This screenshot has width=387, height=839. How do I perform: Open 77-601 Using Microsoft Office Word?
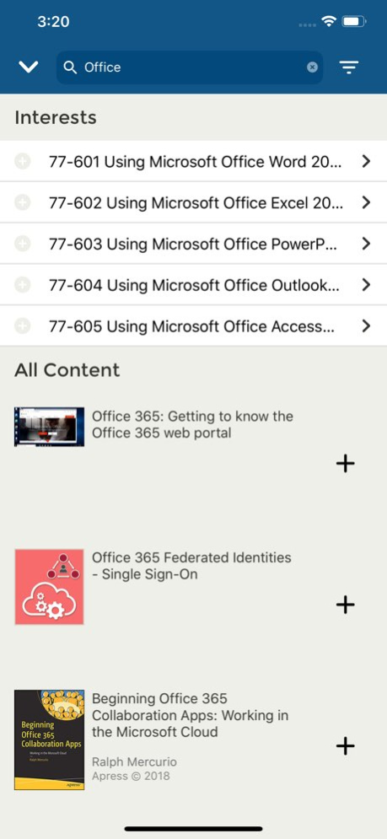[195, 162]
